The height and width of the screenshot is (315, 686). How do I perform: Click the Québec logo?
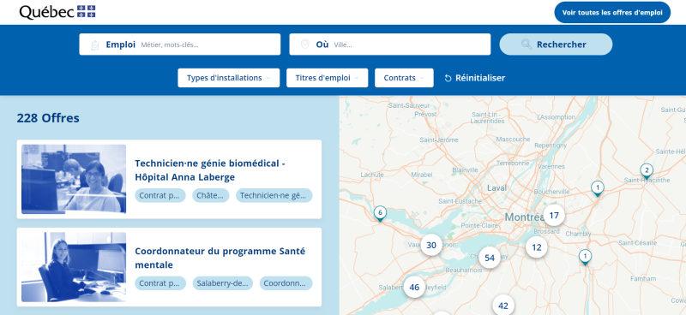coord(57,12)
